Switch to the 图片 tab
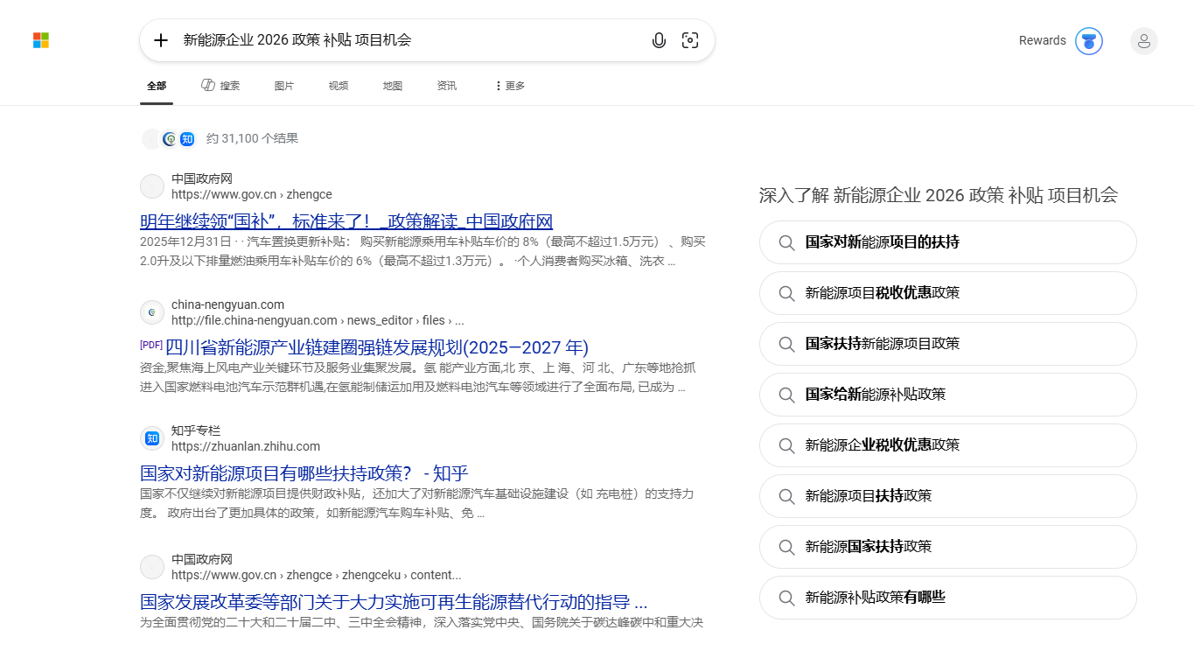 [x=284, y=86]
